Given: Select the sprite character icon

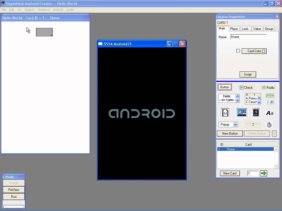Looking at the screenshot, I should [x=256, y=113].
